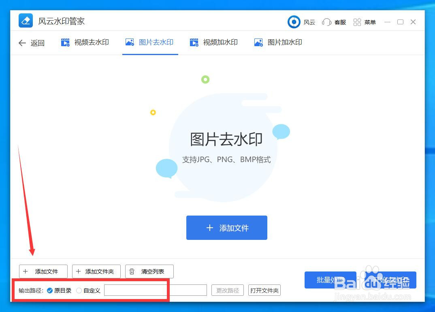Click the 图片去水印 image icon
This screenshot has width=435, height=312.
click(130, 42)
